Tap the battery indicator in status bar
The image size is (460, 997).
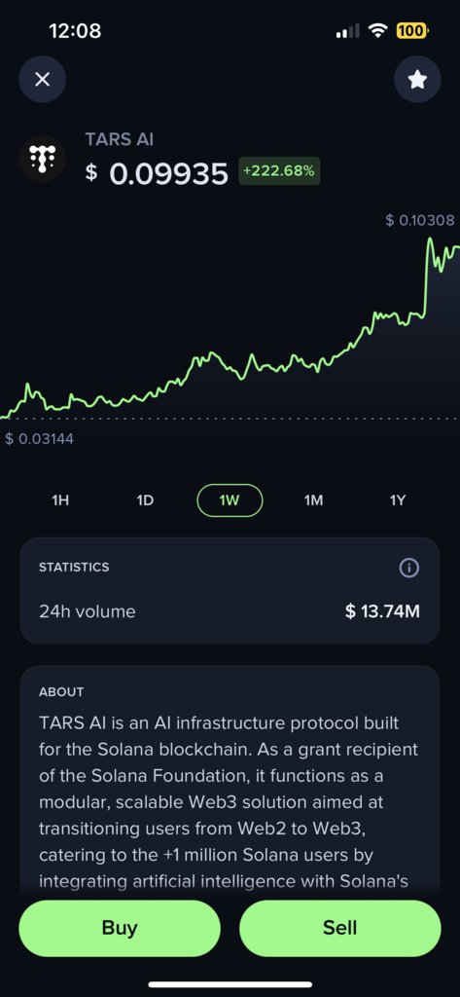tap(413, 30)
